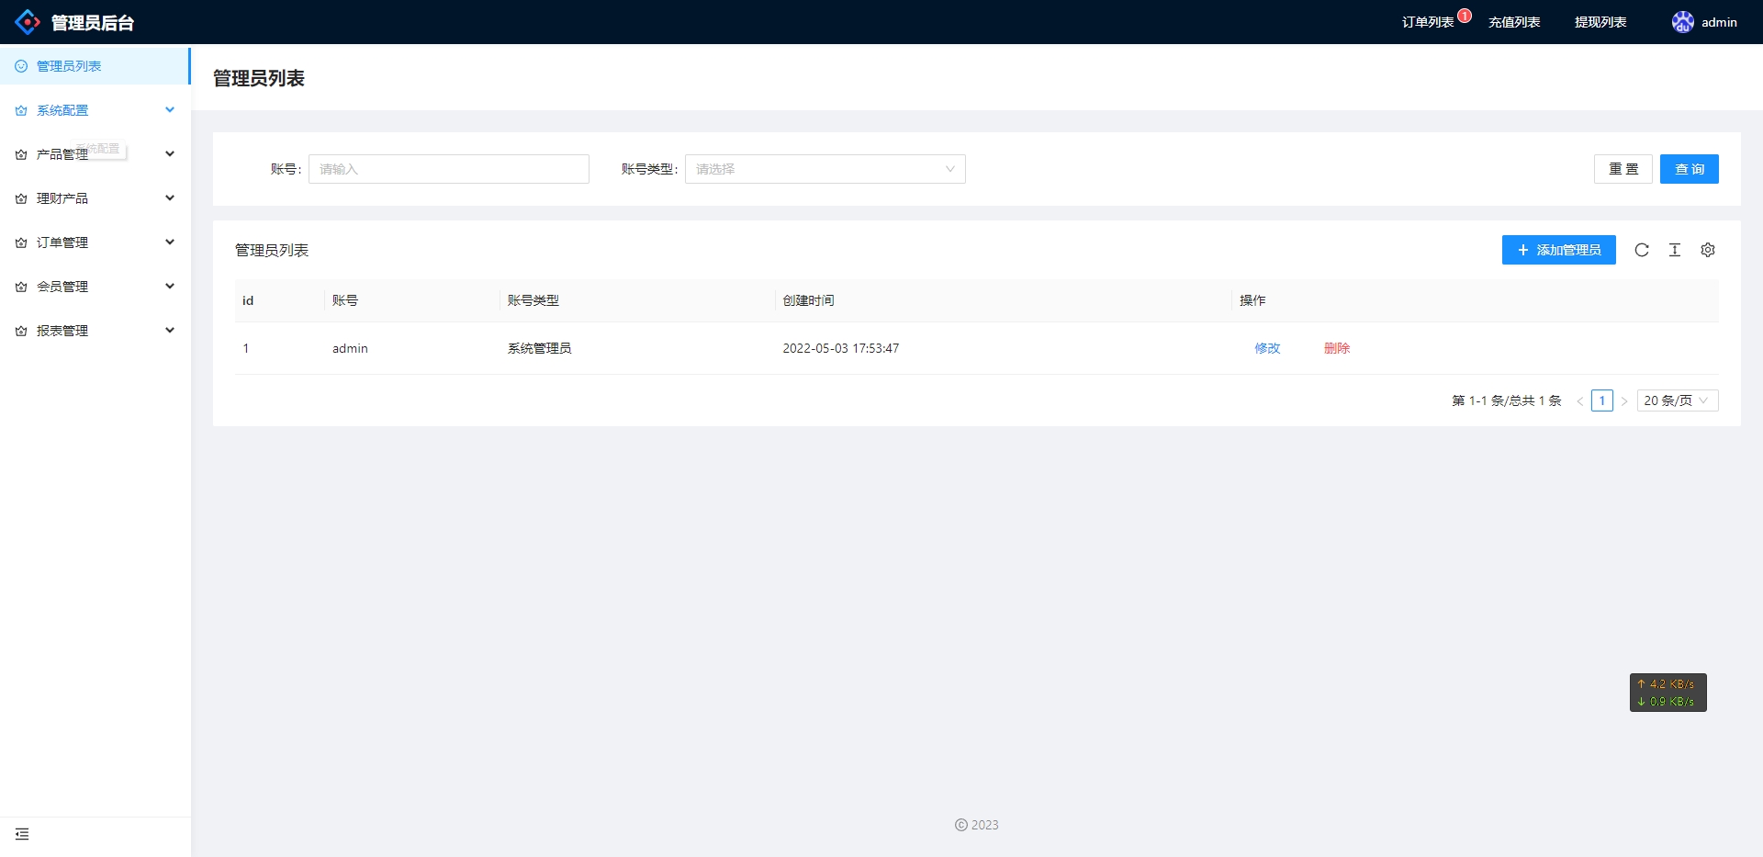Click the table density icon
1763x857 pixels.
pos(1674,250)
